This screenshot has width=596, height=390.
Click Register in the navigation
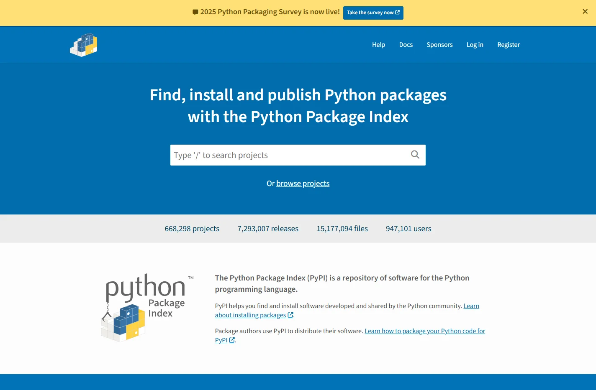(509, 45)
